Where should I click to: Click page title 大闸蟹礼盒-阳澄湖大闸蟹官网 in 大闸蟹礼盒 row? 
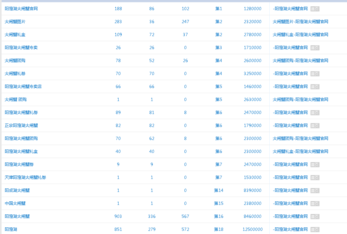click(300, 35)
